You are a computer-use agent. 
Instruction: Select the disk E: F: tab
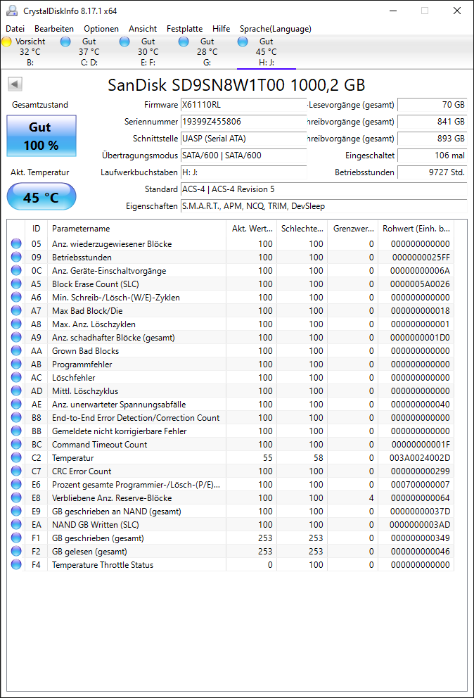[148, 51]
